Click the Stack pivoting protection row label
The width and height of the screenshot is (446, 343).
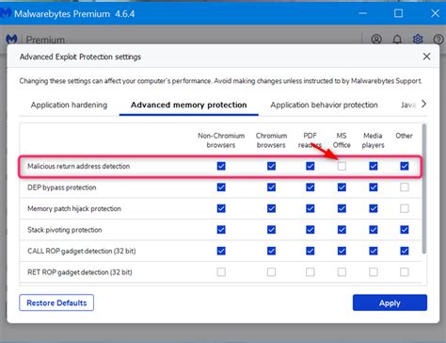65,230
